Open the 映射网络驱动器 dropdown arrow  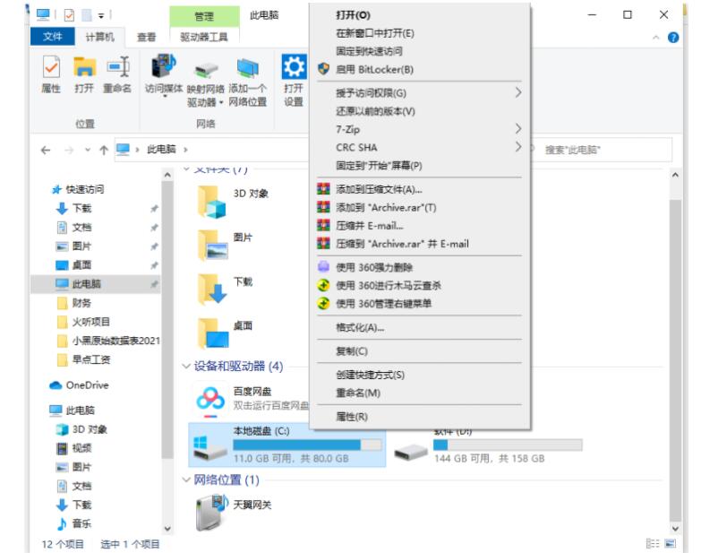coord(221,102)
